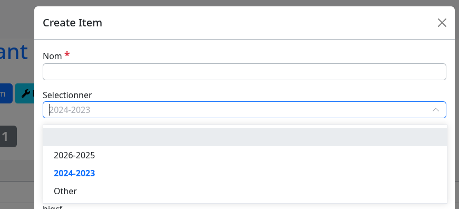
Task: Click the red required asterisk beside Nom
Action: point(67,54)
